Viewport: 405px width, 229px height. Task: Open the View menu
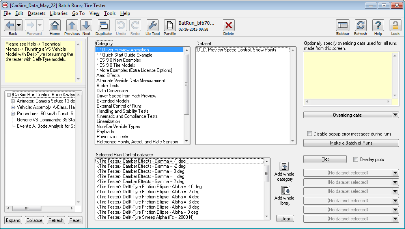[x=94, y=13]
